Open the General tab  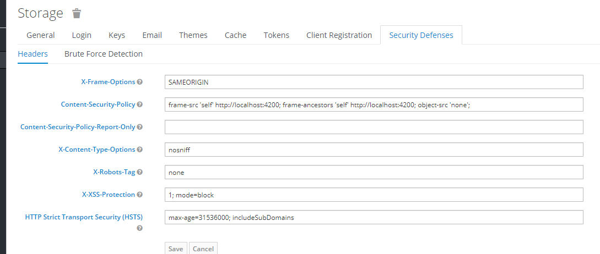pyautogui.click(x=41, y=35)
